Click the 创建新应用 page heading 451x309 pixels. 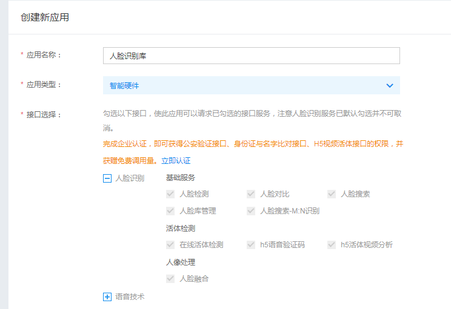45,18
